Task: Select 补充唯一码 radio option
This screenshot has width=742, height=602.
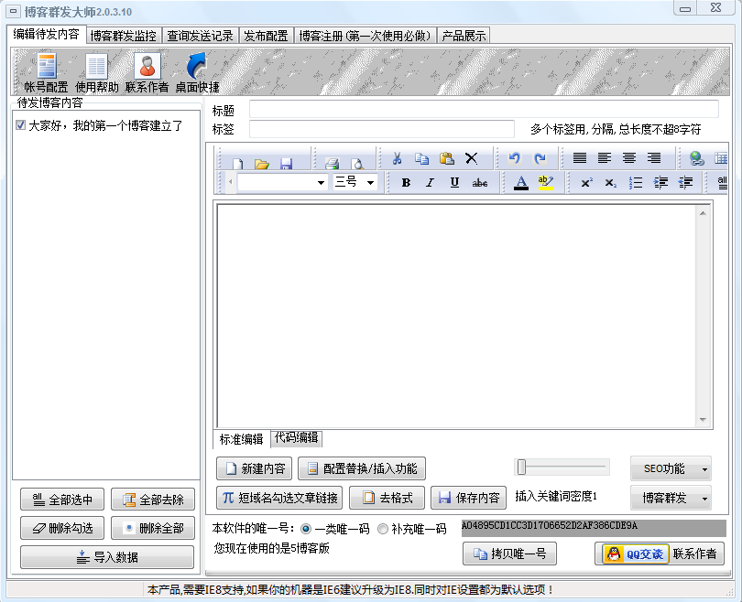Action: (383, 529)
